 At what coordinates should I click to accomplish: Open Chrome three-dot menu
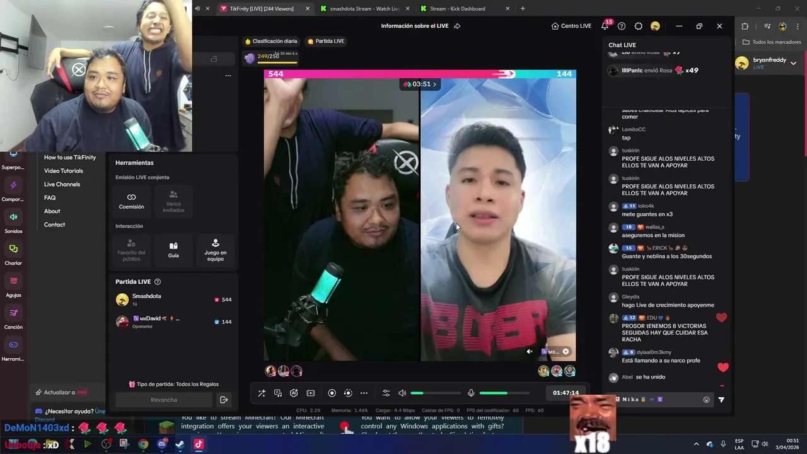pos(797,26)
